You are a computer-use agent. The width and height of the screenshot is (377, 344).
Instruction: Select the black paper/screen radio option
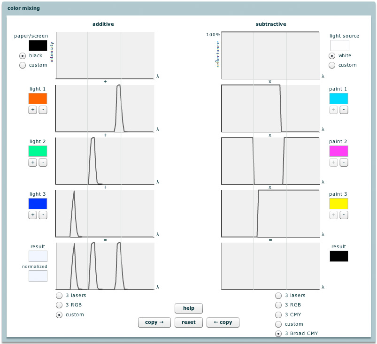22,56
